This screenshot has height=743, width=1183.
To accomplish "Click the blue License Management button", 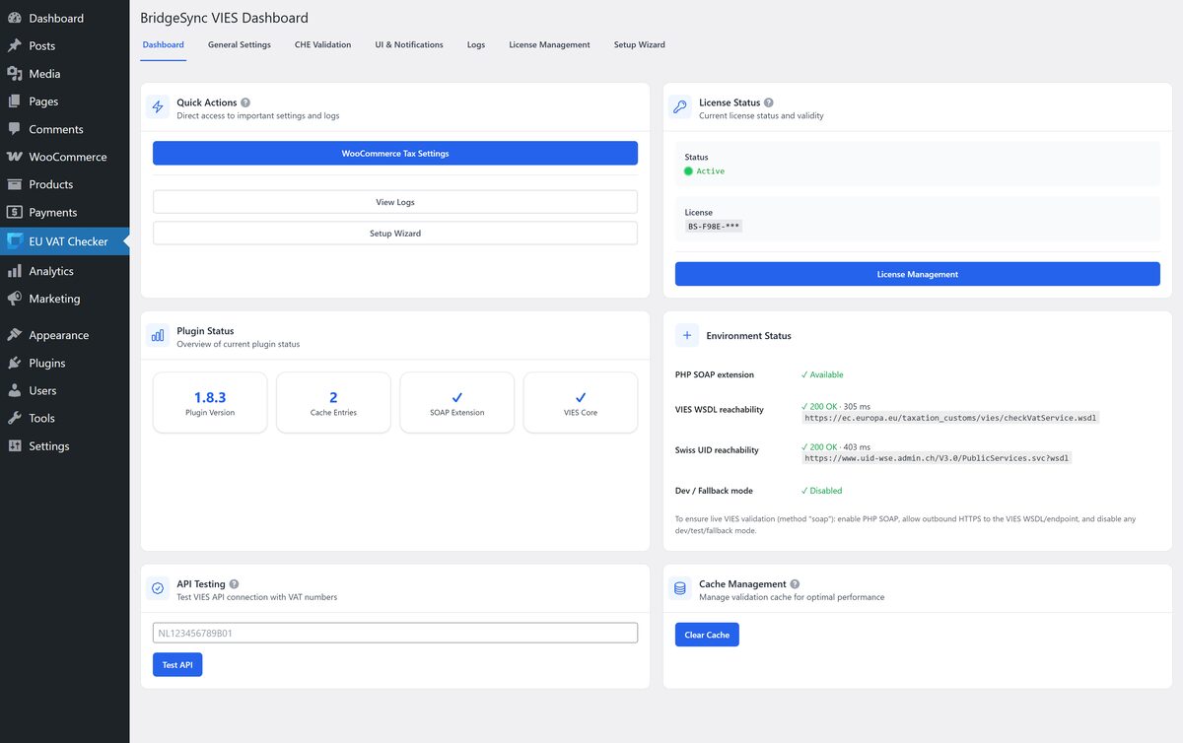I will (x=917, y=274).
